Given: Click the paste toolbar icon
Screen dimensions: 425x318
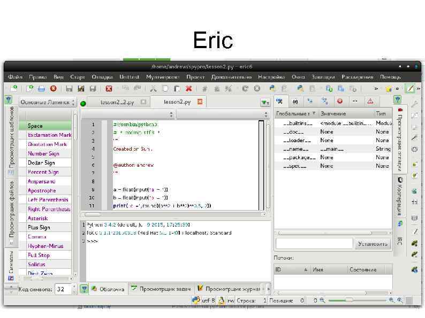Looking at the screenshot, I should point(177,89).
